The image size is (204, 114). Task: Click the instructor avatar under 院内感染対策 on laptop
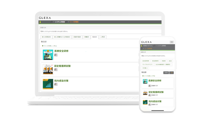click(56, 84)
